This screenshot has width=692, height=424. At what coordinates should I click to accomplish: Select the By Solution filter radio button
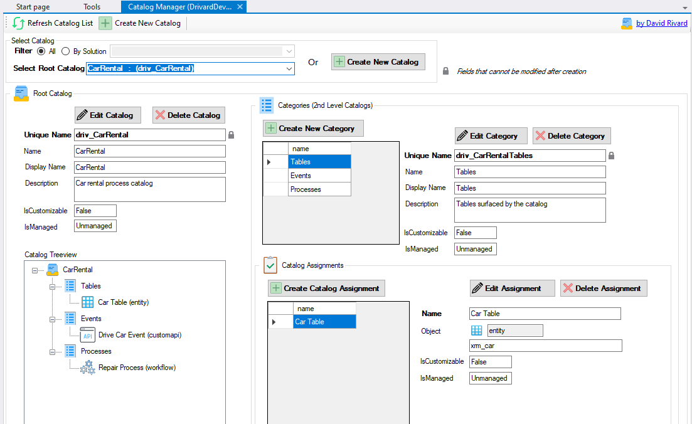click(x=66, y=51)
